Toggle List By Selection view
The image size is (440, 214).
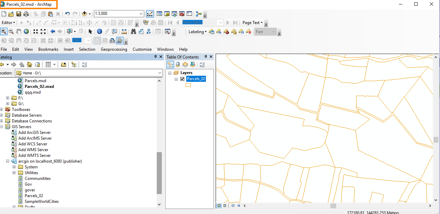[193, 65]
